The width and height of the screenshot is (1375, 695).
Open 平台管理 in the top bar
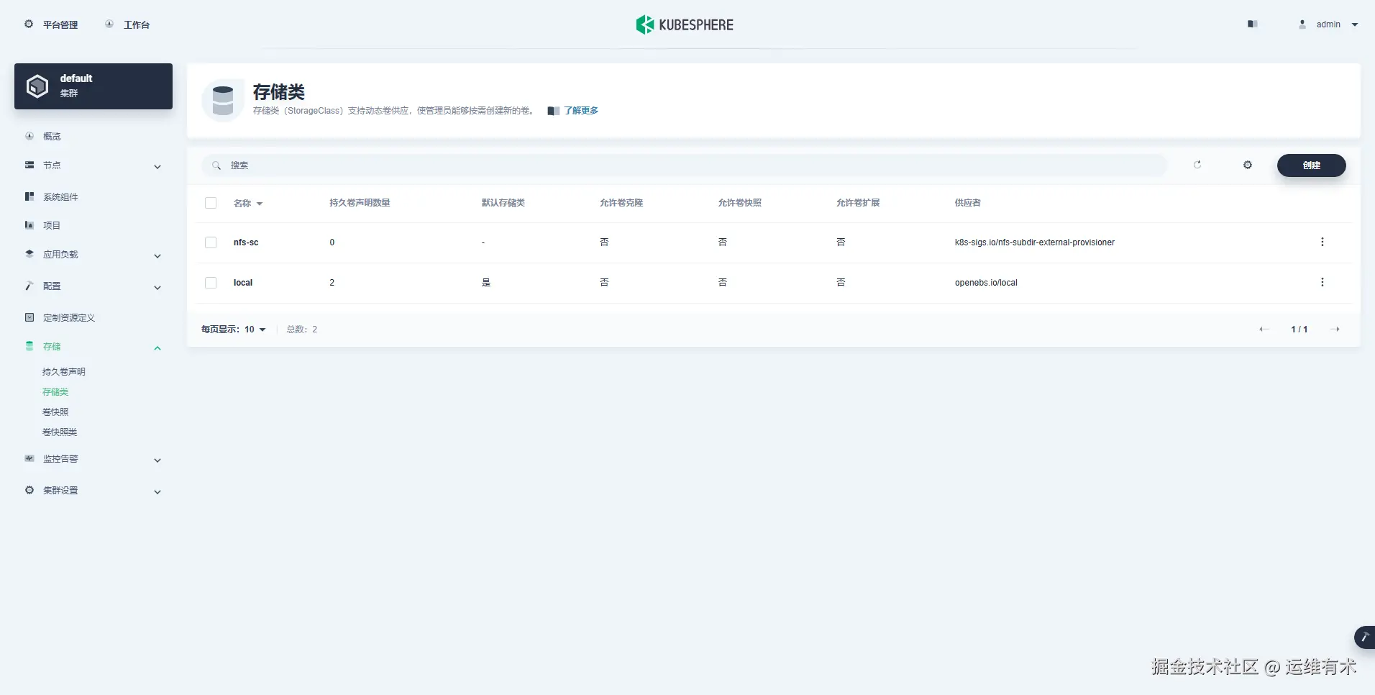point(60,24)
